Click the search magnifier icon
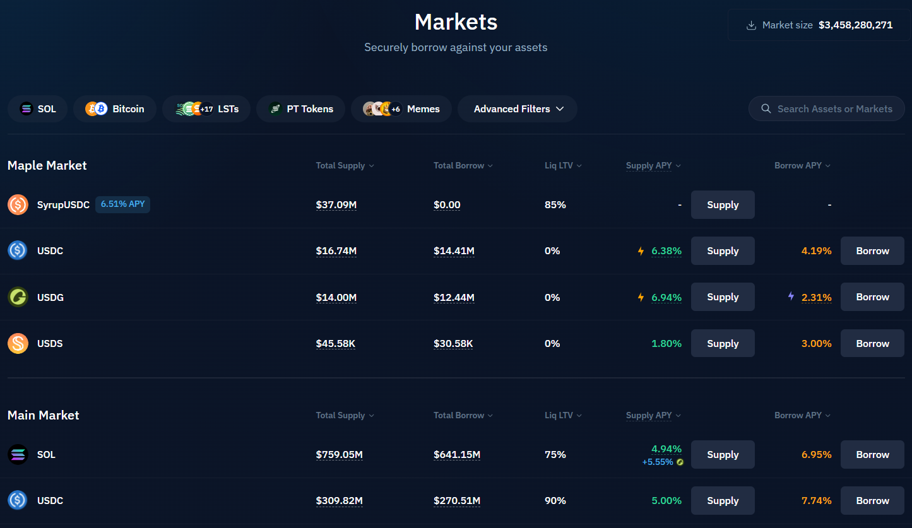 click(x=766, y=109)
